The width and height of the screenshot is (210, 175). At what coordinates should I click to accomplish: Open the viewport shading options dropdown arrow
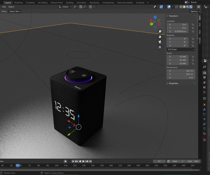click(x=194, y=7)
